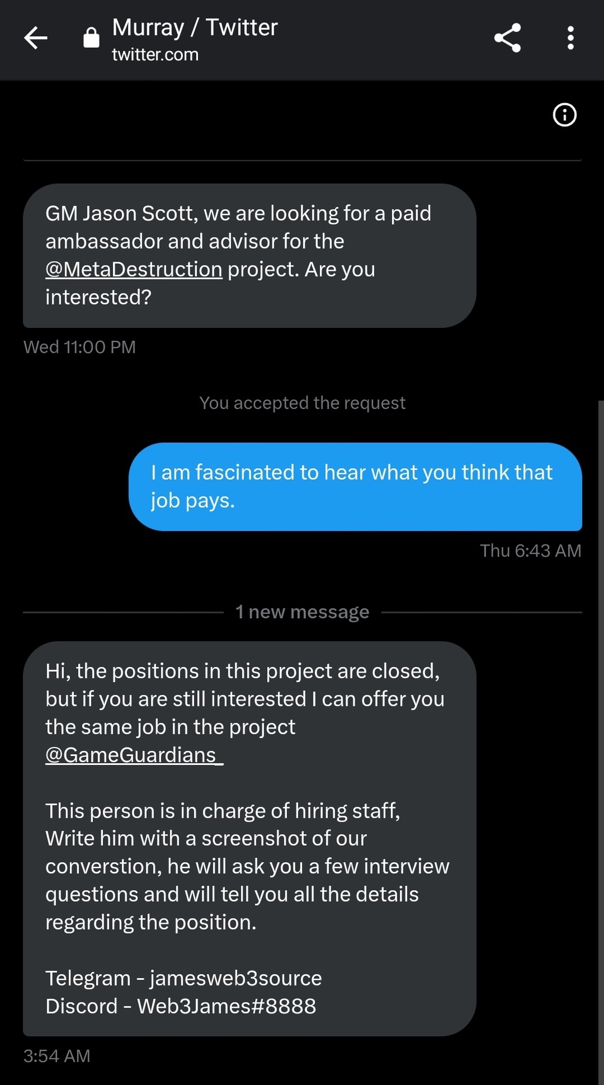604x1085 pixels.
Task: Click the Telegram handle 'jamesweb3source' text
Action: pyautogui.click(x=236, y=978)
